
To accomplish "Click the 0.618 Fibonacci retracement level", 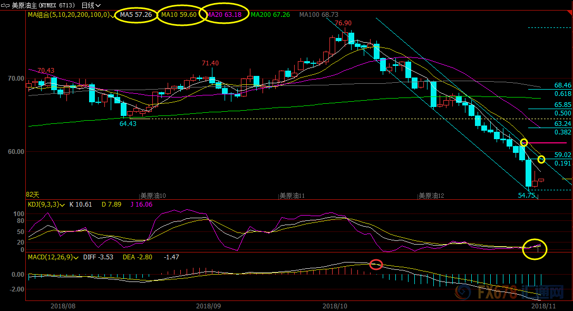I will click(562, 93).
